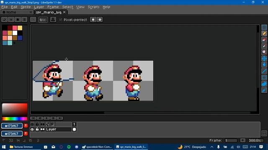Click the new frame plus button
Screen dimensions: 268x150
coord(243,140)
